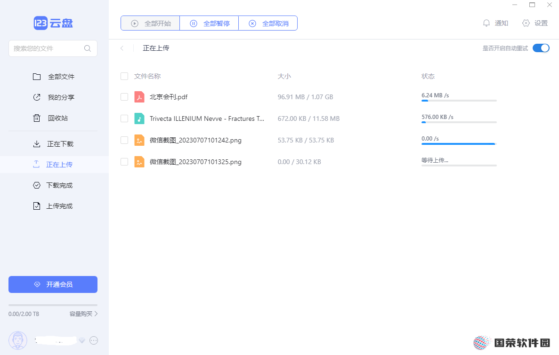The image size is (559, 355).
Task: Click the 全部暂停 button label
Action: (x=217, y=24)
